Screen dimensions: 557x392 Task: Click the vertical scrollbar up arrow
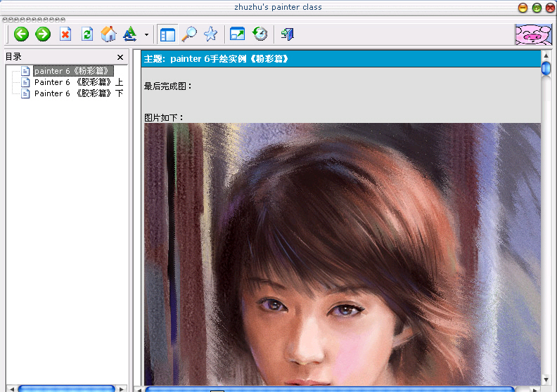point(546,55)
